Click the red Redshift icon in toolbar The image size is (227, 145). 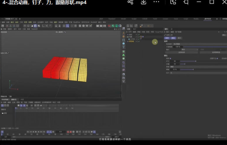click(x=109, y=26)
